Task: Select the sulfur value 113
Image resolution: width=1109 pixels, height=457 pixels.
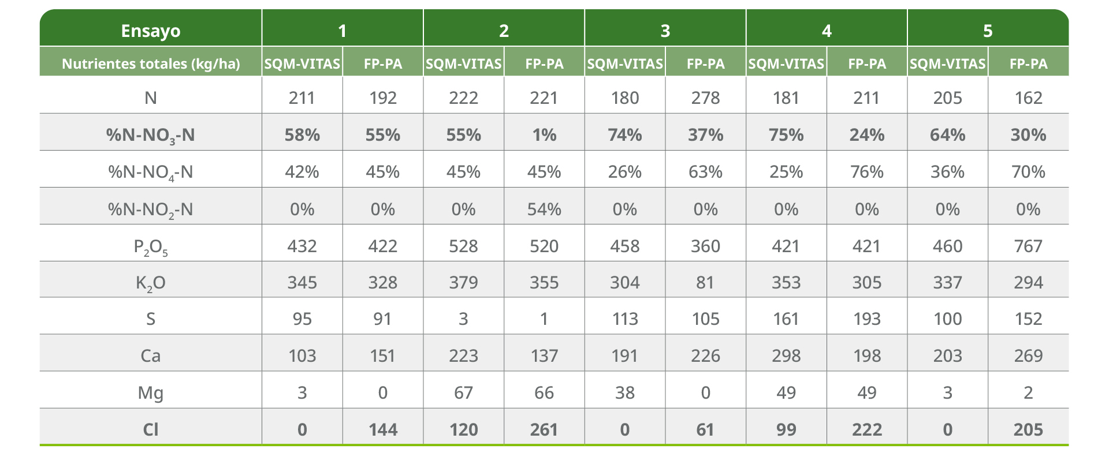Action: [625, 319]
